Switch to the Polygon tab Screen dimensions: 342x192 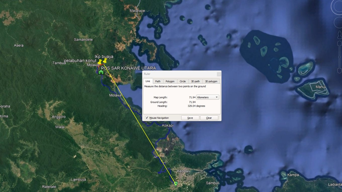coord(170,81)
